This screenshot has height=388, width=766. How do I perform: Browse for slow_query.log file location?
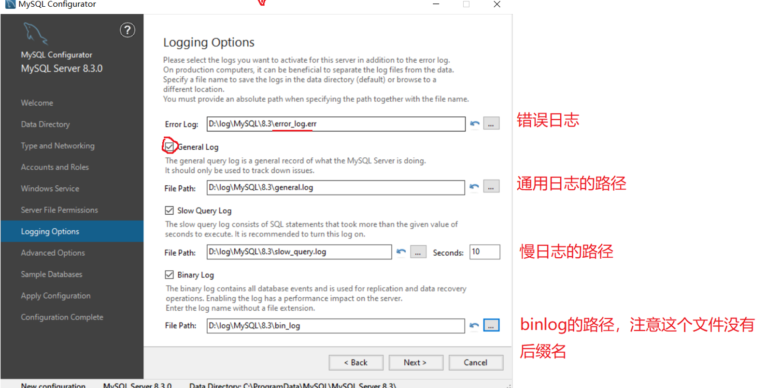pos(418,252)
